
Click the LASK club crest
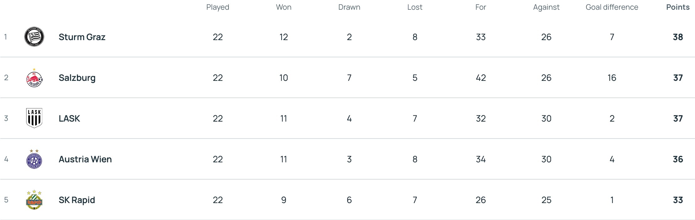34,118
